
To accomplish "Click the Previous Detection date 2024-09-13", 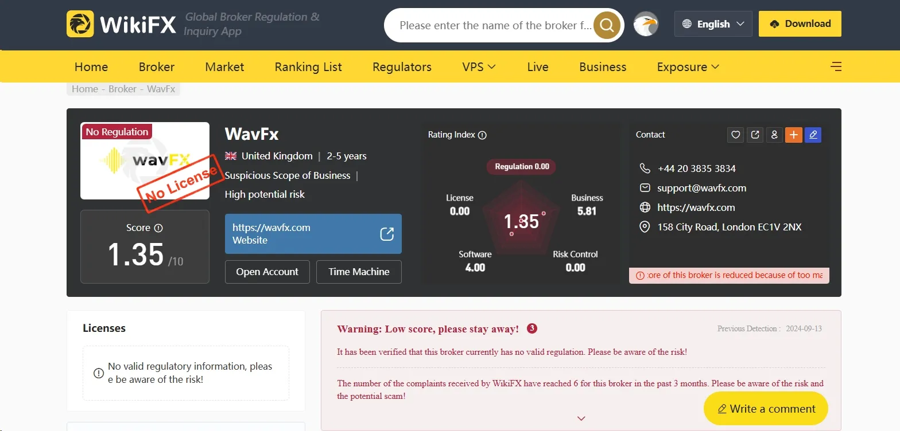I will click(x=804, y=328).
